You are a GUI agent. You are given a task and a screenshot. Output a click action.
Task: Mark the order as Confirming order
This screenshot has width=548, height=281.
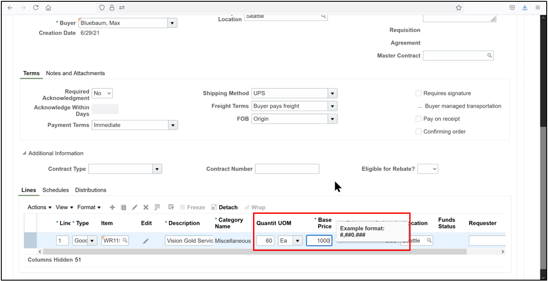click(x=418, y=131)
